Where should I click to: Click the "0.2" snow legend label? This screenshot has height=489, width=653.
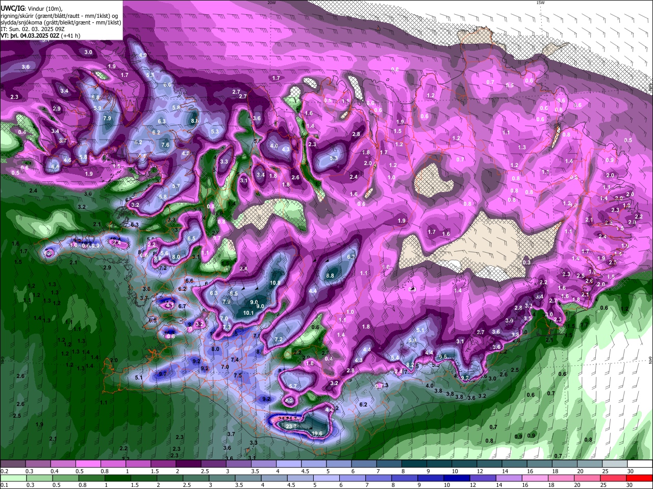pyautogui.click(x=4, y=471)
